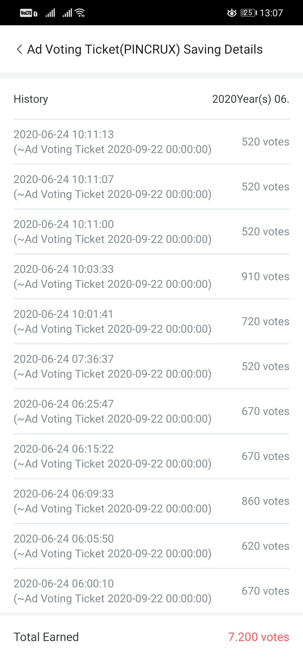
Task: Open the 2020Year(s) 06. month selector
Action: click(x=250, y=99)
